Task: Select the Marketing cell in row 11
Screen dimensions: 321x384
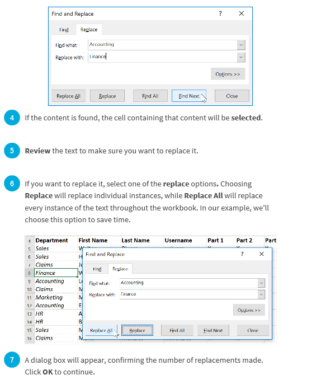Action: [56, 297]
